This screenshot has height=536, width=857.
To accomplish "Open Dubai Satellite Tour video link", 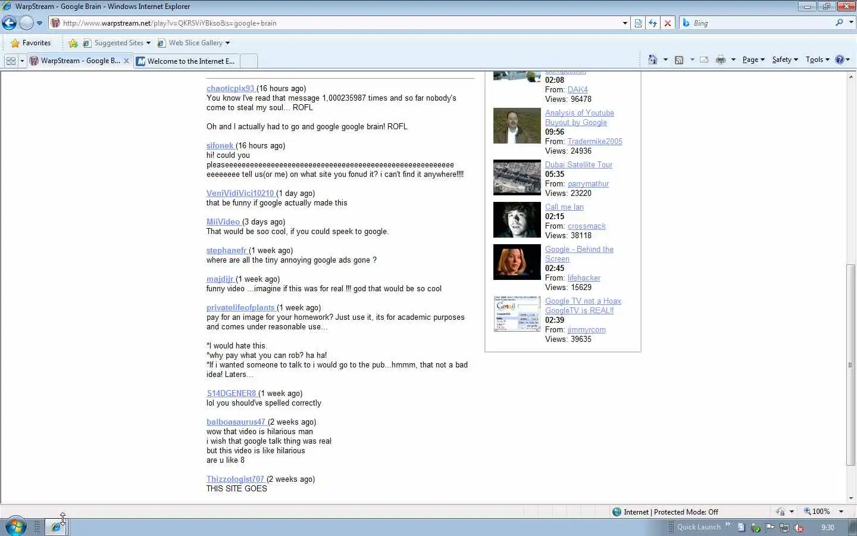I will click(578, 164).
